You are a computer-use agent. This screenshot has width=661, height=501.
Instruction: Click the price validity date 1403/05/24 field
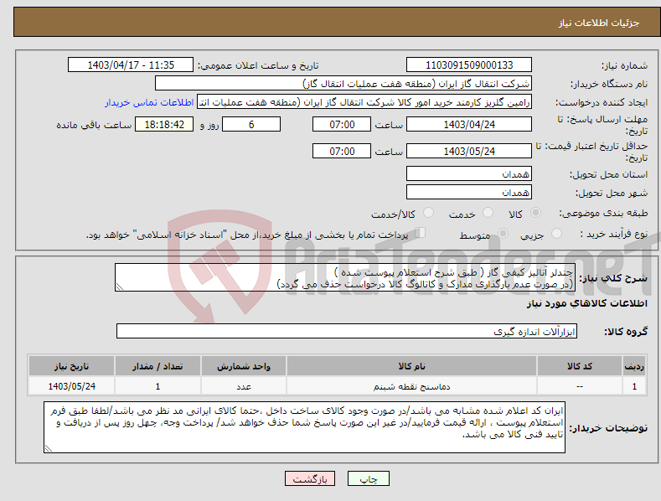pos(469,151)
